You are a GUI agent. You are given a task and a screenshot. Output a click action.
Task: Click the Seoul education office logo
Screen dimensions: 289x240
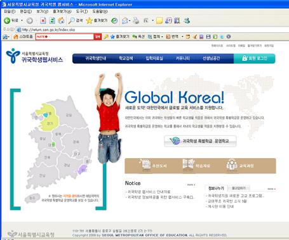click(34, 57)
